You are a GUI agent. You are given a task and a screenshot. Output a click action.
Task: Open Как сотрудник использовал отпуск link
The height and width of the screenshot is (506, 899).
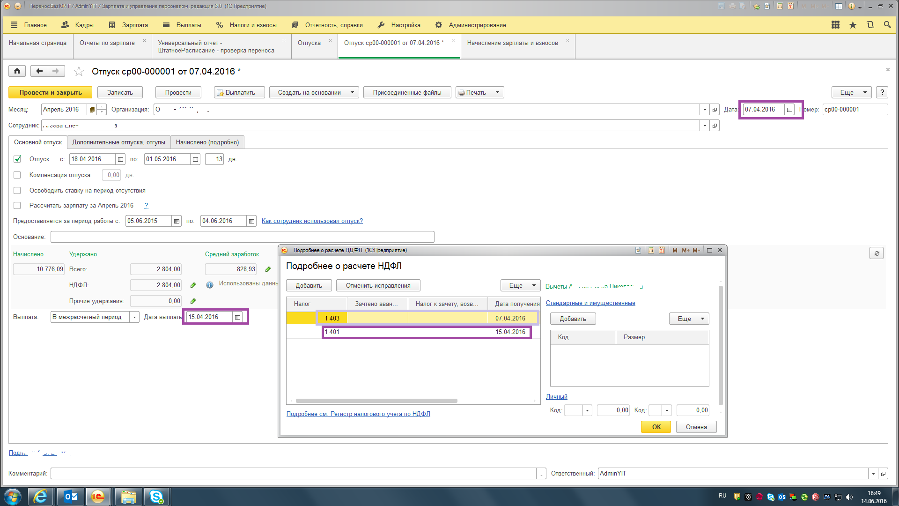tap(312, 221)
